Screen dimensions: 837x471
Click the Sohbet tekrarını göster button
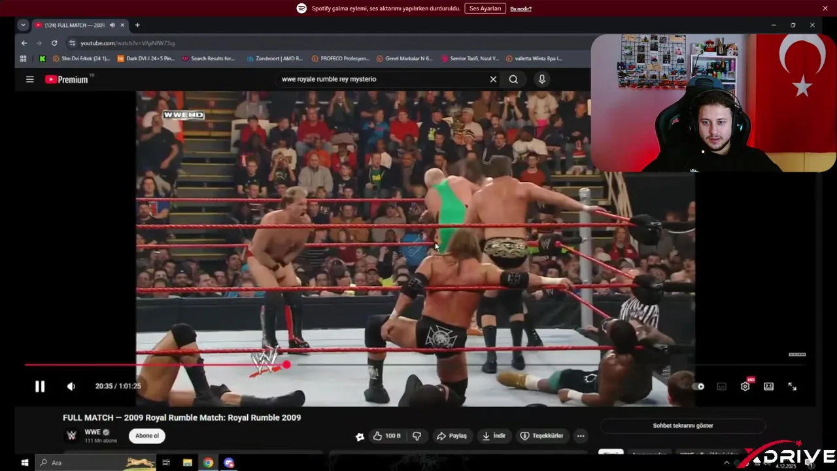[683, 426]
